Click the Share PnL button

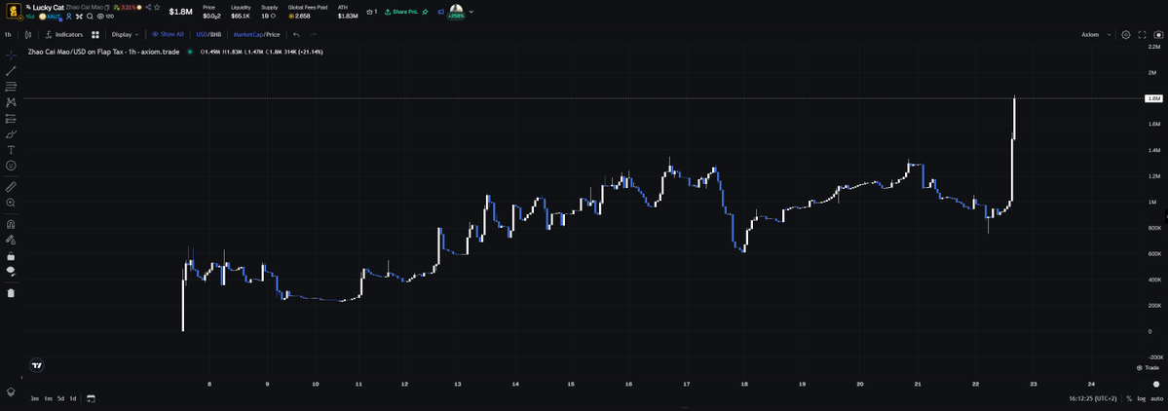click(x=400, y=11)
